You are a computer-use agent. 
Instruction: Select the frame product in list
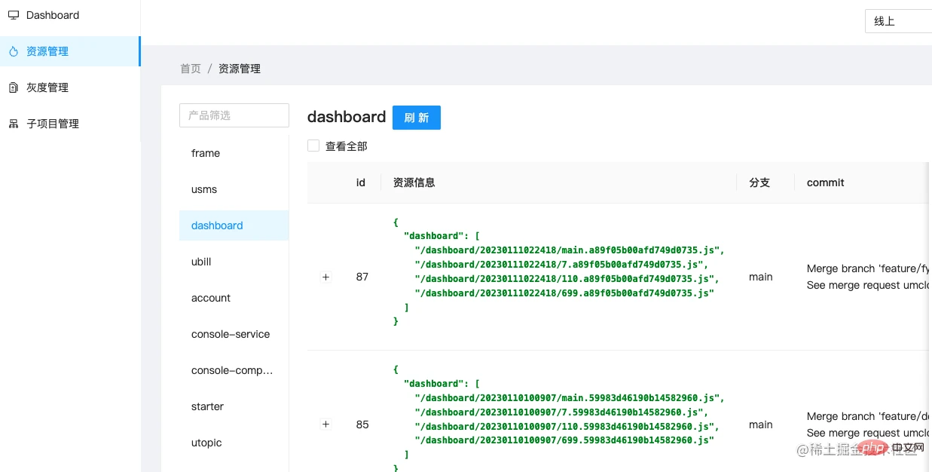[x=206, y=153]
